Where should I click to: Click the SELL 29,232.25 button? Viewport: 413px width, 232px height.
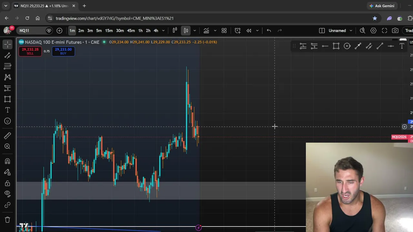tap(30, 51)
